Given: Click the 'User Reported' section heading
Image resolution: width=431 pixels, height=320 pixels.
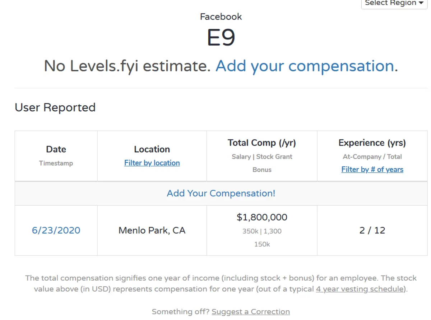Looking at the screenshot, I should 55,108.
